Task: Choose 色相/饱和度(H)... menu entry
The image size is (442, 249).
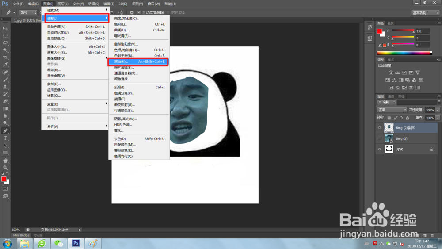Action: [139, 50]
